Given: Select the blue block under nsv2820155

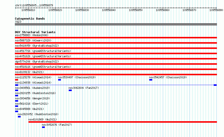Looking at the screenshot, I should coord(17,96).
